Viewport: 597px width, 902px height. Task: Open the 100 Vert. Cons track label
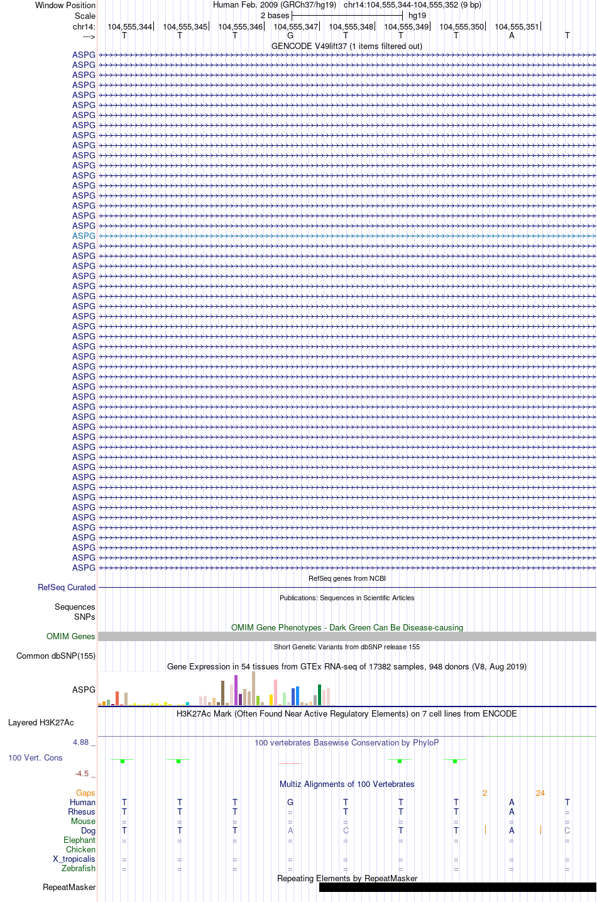(x=35, y=757)
